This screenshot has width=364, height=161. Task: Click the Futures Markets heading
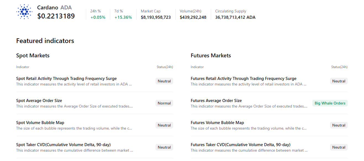(211, 55)
